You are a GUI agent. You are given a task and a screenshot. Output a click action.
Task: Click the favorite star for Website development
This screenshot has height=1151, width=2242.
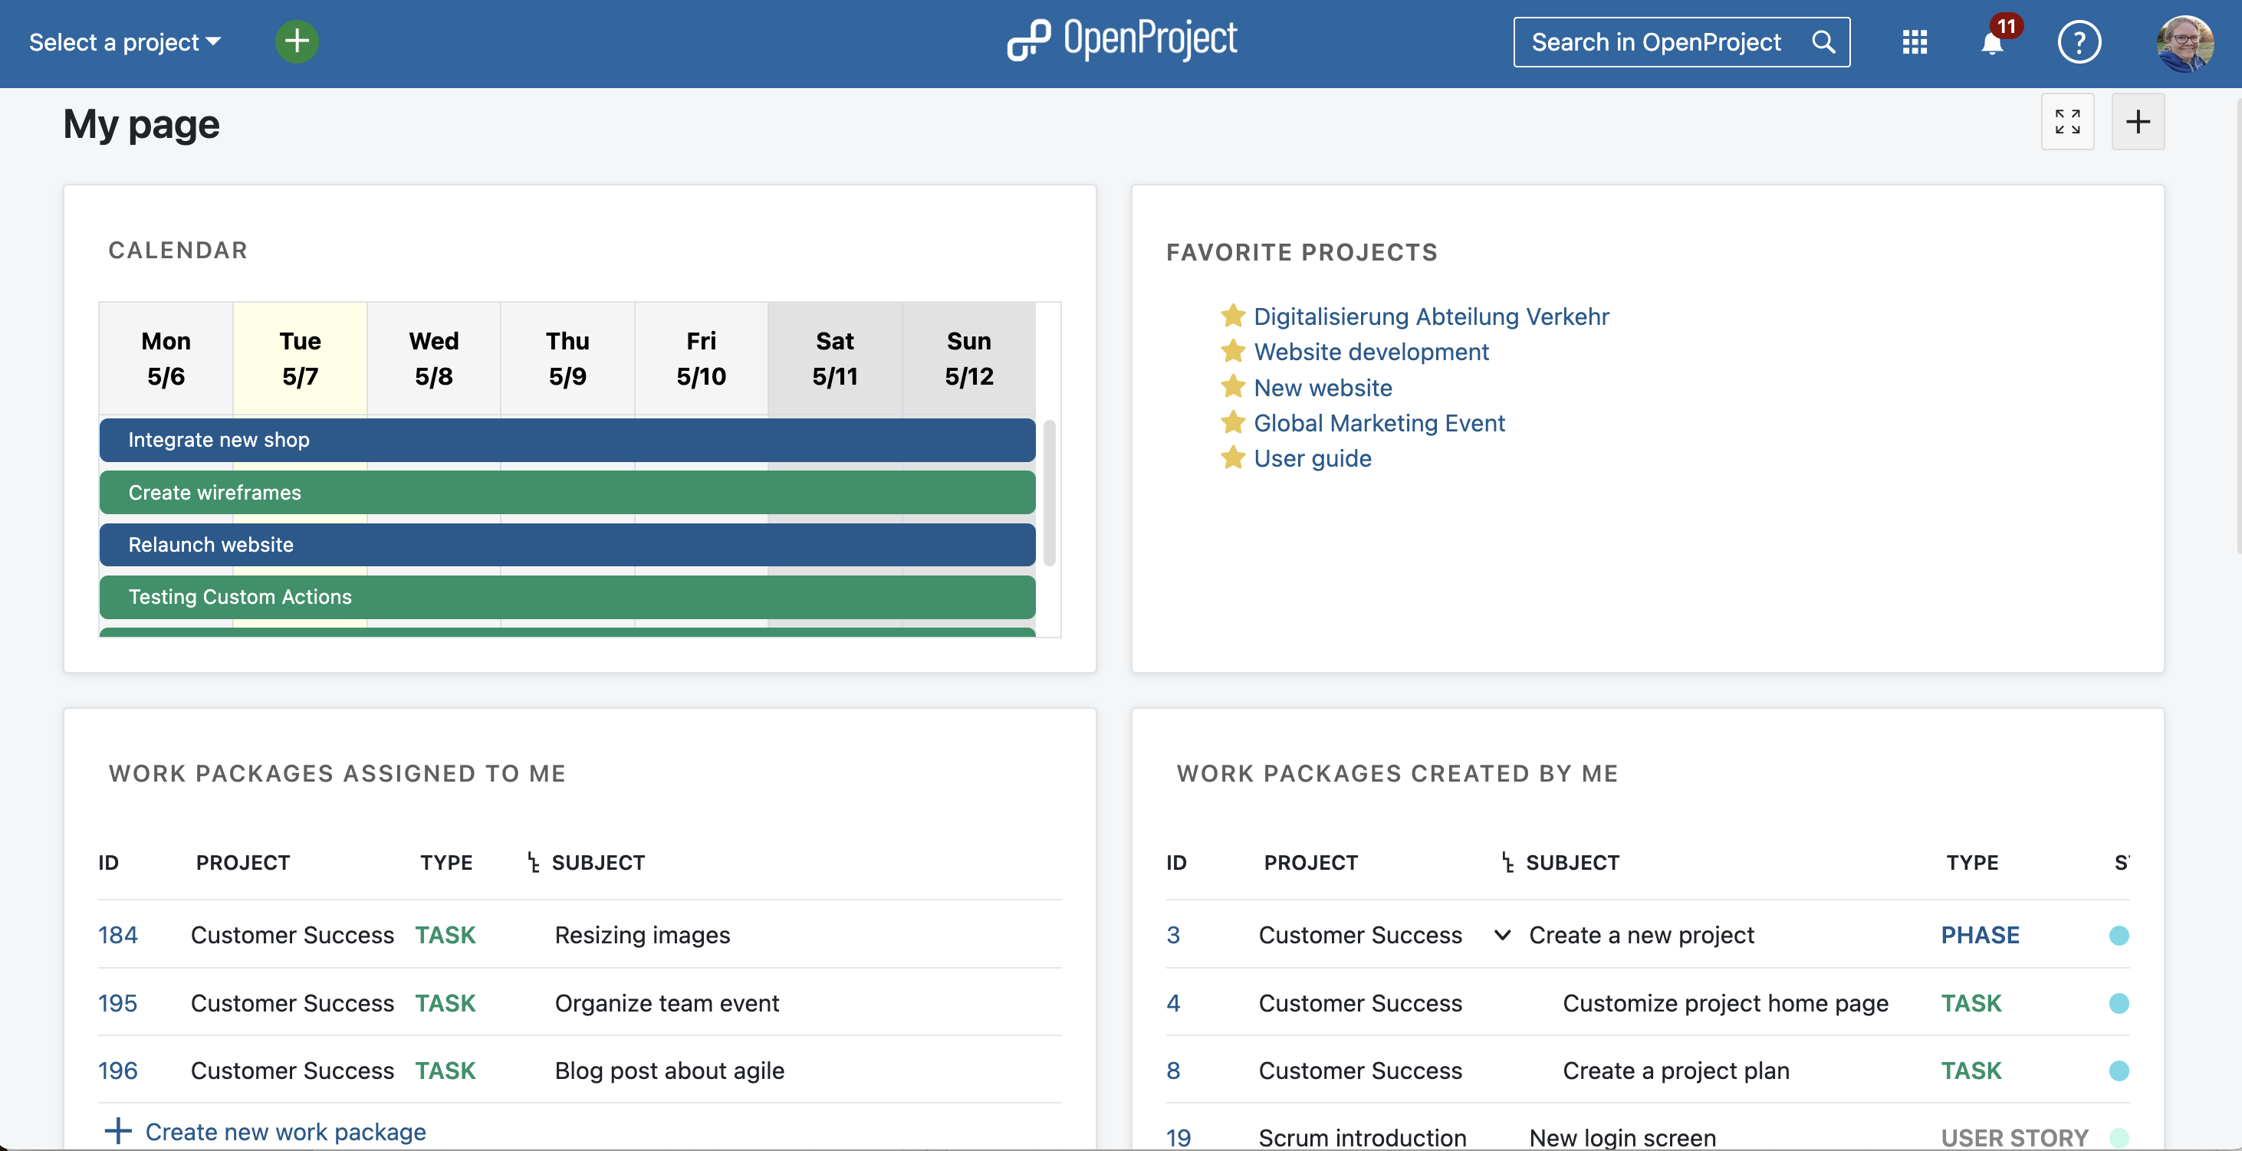click(x=1232, y=351)
